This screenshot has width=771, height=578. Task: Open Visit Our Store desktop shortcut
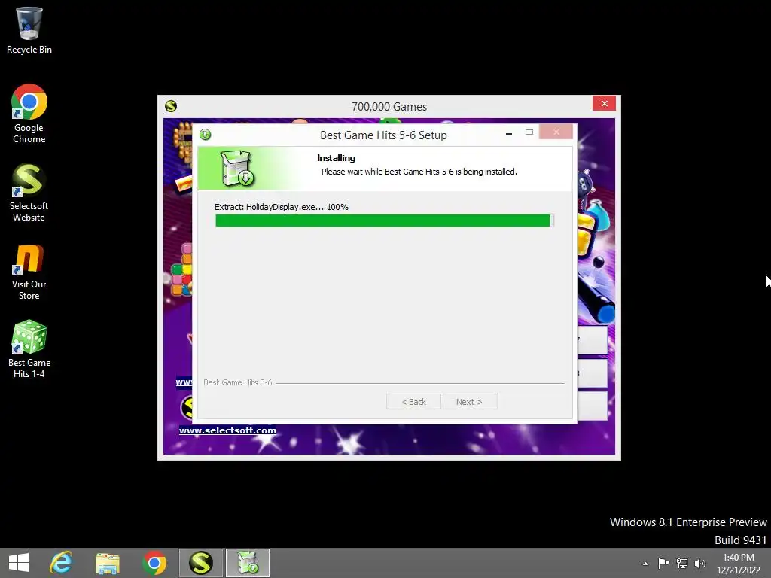(x=29, y=272)
